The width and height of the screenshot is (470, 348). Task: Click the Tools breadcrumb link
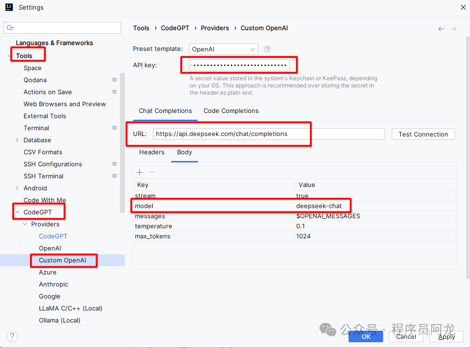(141, 28)
